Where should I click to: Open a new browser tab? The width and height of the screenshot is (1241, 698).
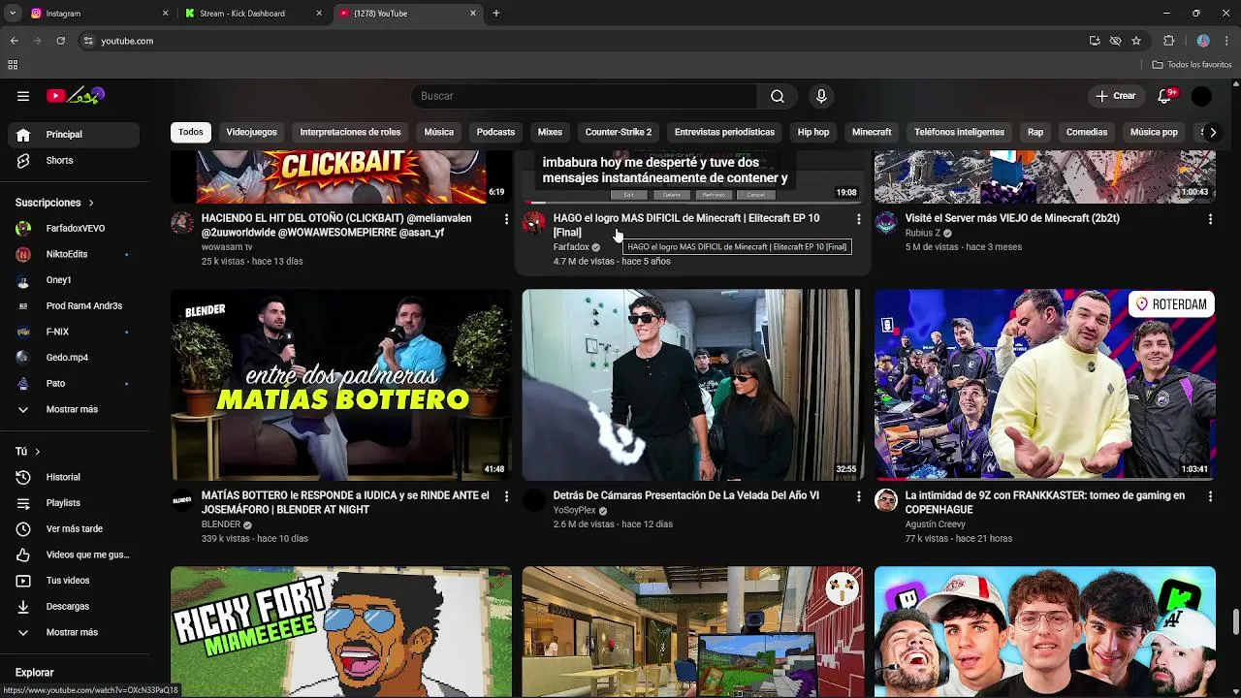tap(496, 14)
